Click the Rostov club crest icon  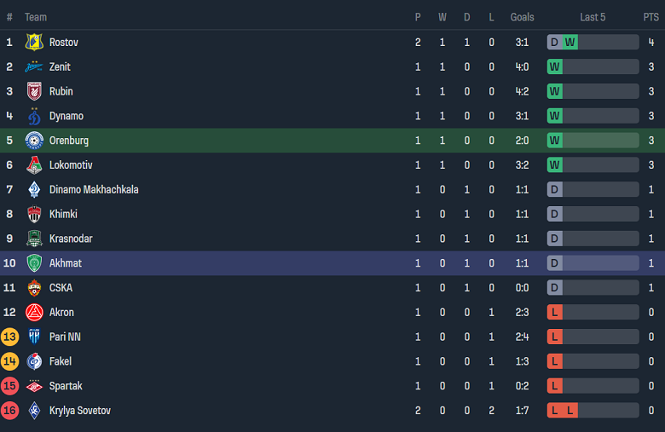(34, 42)
